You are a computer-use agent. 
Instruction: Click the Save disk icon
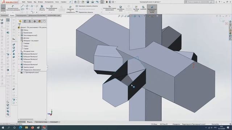coord(88,2)
